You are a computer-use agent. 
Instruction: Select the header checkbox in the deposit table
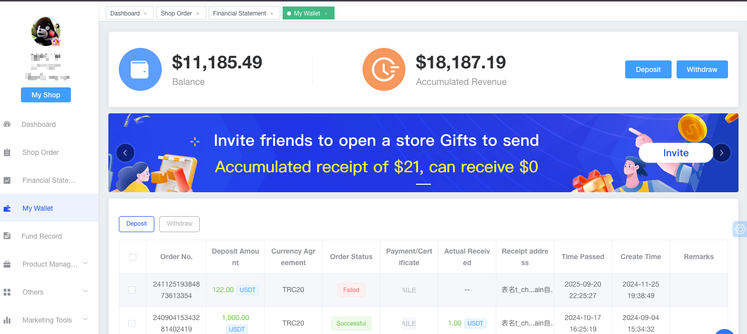coord(132,257)
